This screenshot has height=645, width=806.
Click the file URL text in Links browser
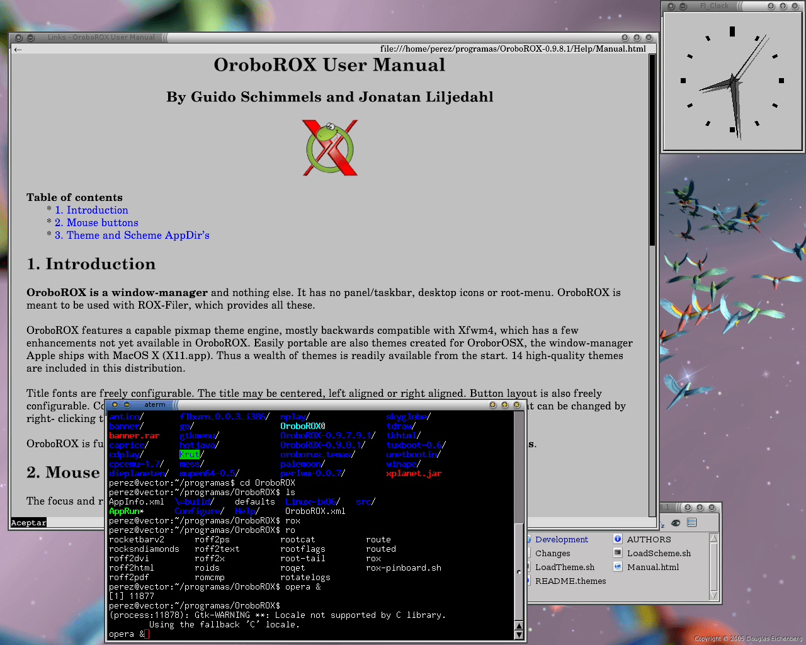[x=513, y=49]
